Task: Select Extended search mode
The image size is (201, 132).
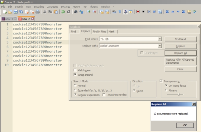Action: pyautogui.click(x=75, y=90)
